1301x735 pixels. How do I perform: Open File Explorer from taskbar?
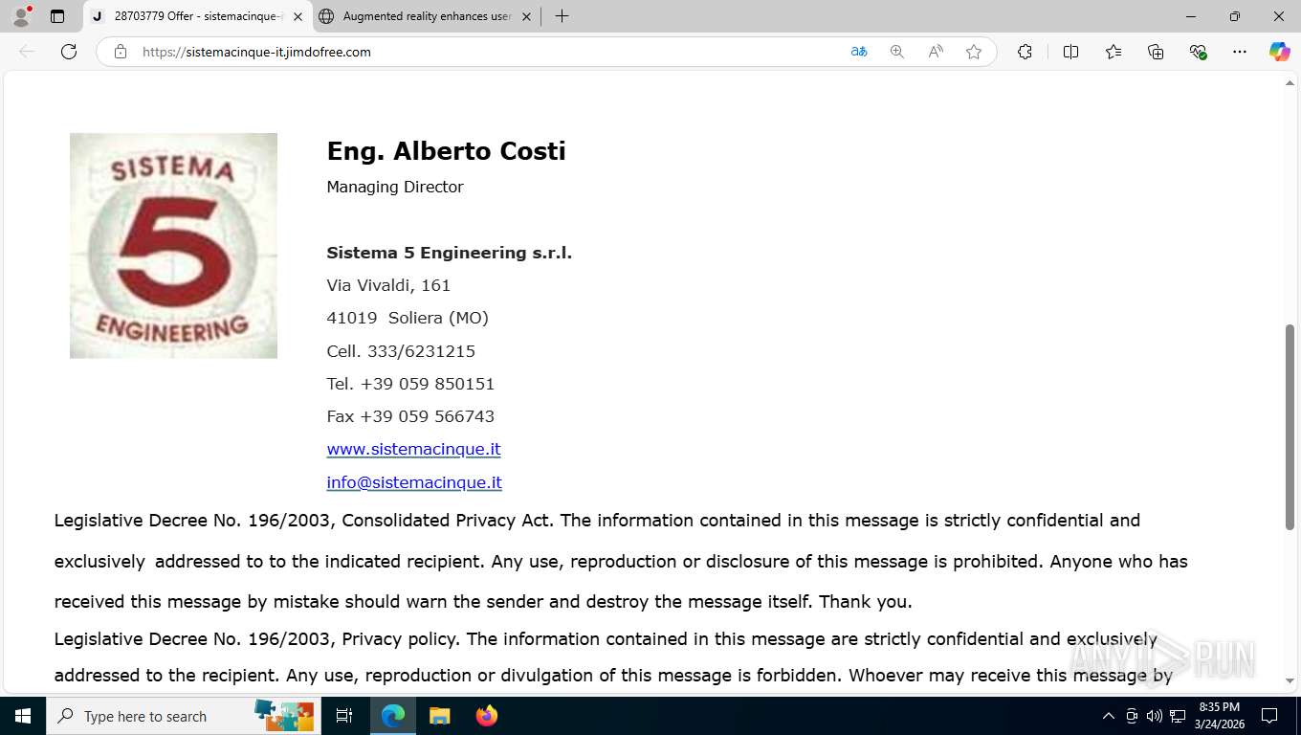[x=439, y=716]
